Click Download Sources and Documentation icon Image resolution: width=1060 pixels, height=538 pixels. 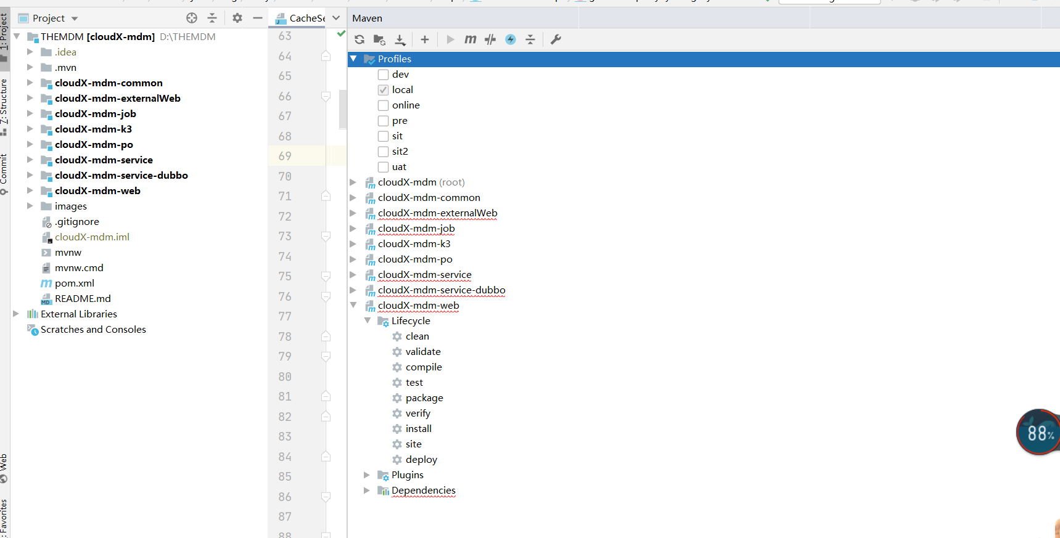click(x=400, y=39)
